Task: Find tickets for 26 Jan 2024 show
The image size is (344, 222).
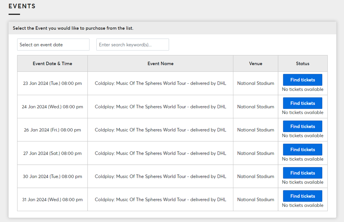Action: (302, 126)
